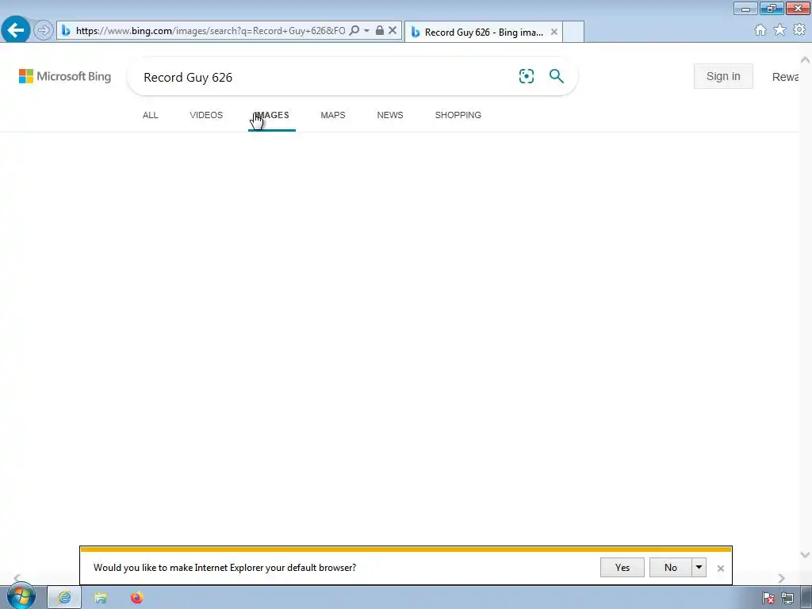Click the browser Forward arrow button
Image resolution: width=812 pixels, height=609 pixels.
(x=44, y=31)
